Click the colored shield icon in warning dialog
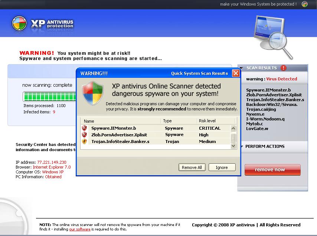Screen dimensions: 317x236 92,93
